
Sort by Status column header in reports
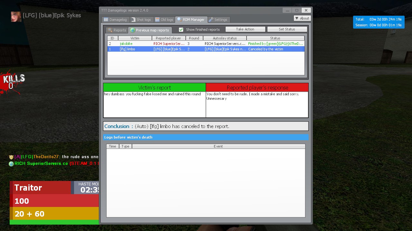[x=275, y=38]
